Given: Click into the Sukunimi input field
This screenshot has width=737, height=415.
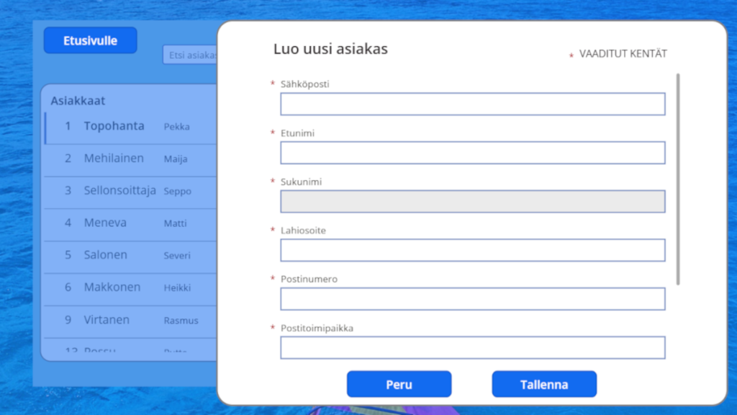Looking at the screenshot, I should tap(473, 202).
